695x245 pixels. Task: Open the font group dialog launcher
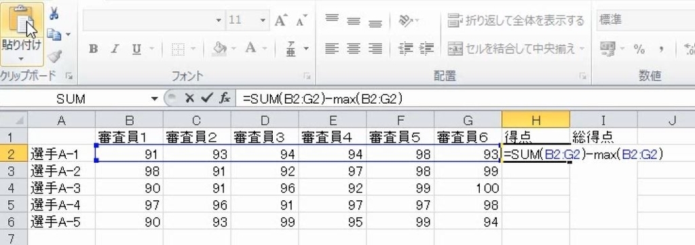[x=307, y=76]
